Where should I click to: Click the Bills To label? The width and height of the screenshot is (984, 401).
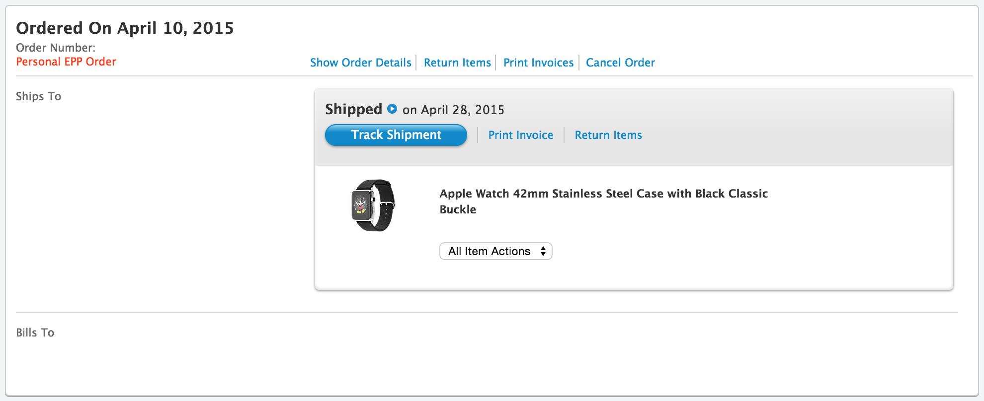point(35,333)
